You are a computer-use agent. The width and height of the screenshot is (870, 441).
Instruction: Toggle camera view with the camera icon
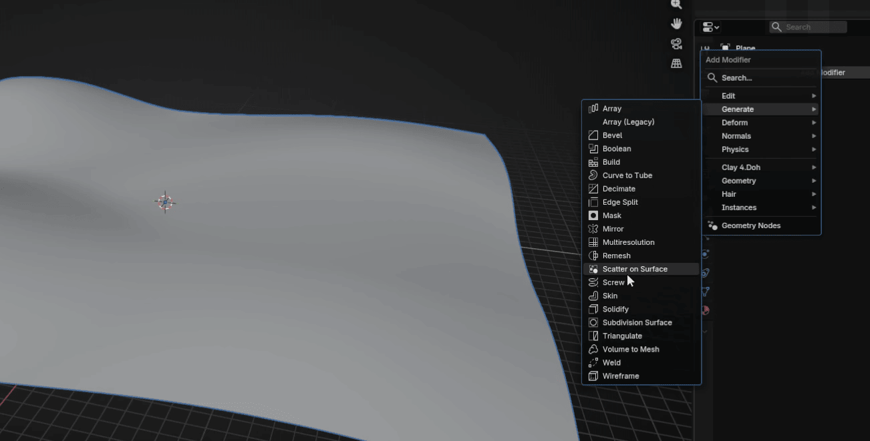pos(676,44)
